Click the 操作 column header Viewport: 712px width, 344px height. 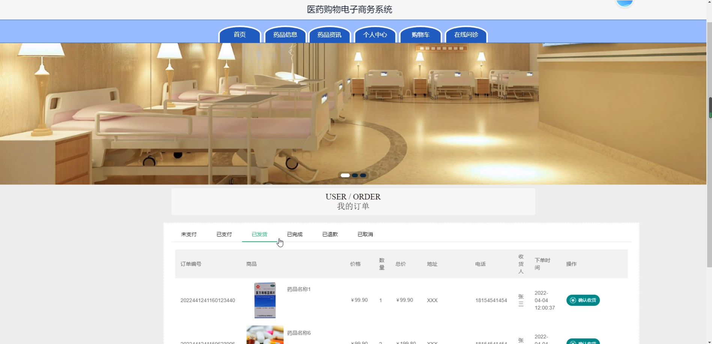coord(571,264)
